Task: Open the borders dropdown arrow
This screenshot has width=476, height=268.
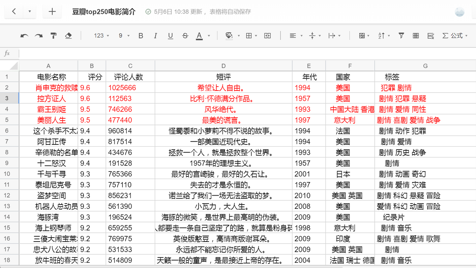Action: [x=257, y=36]
